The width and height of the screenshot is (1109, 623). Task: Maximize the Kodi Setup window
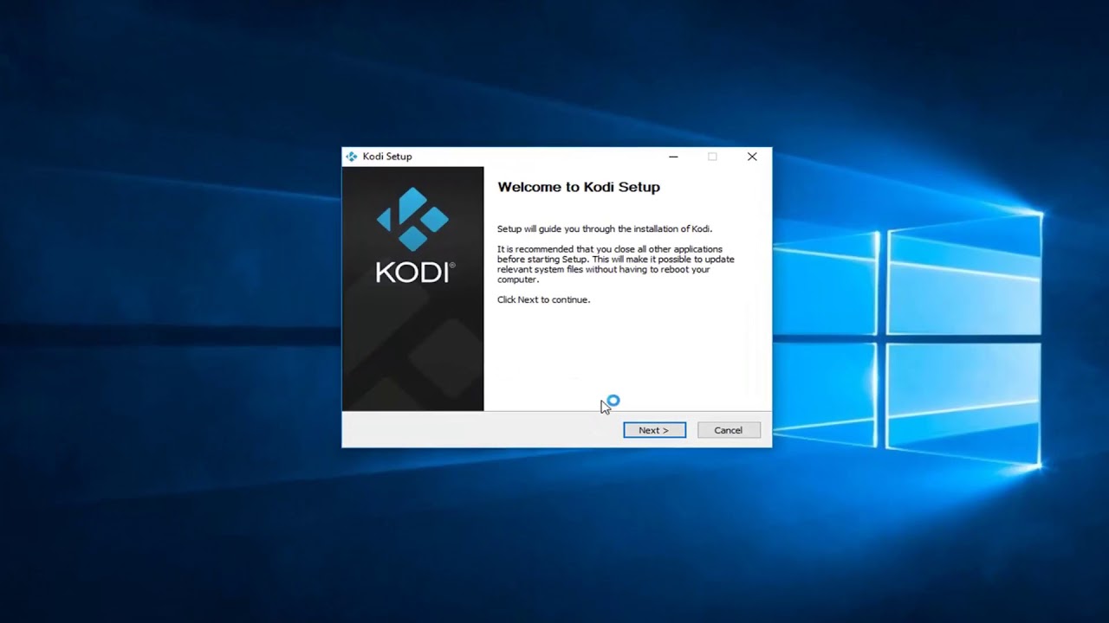point(712,157)
